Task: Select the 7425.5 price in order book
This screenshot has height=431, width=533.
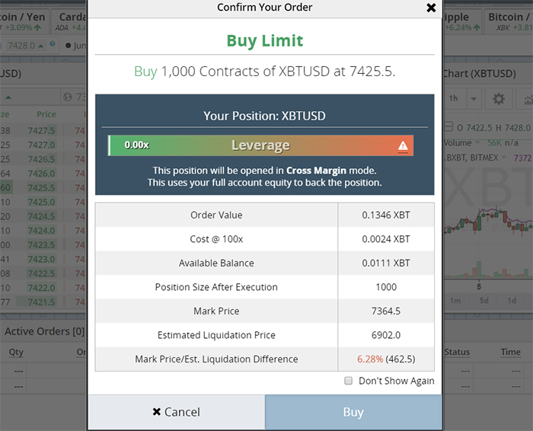Action: point(41,187)
